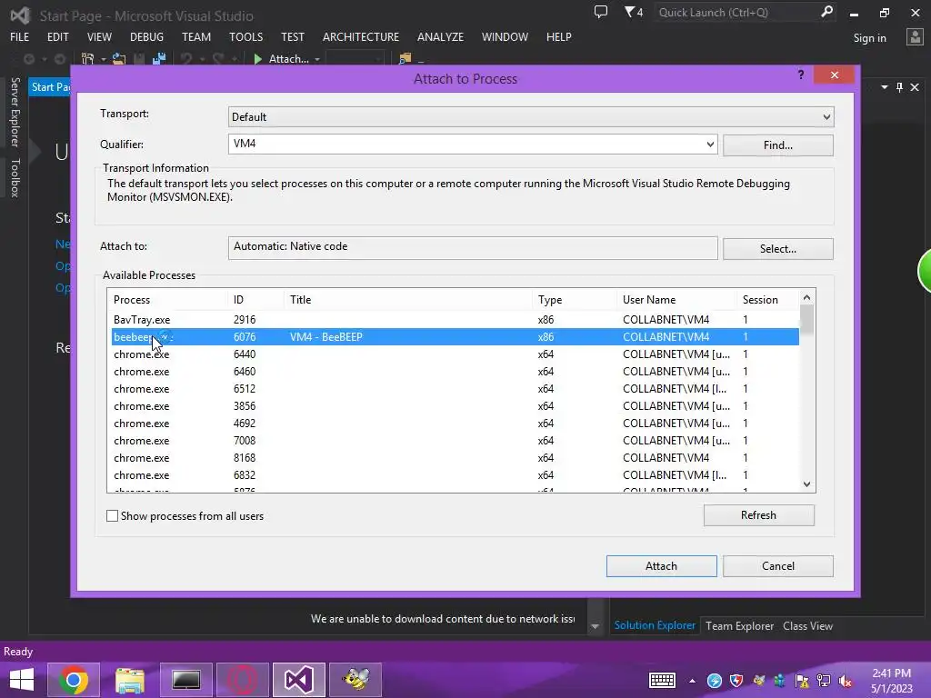The width and height of the screenshot is (931, 698).
Task: Click the Sign in link
Action: (869, 38)
